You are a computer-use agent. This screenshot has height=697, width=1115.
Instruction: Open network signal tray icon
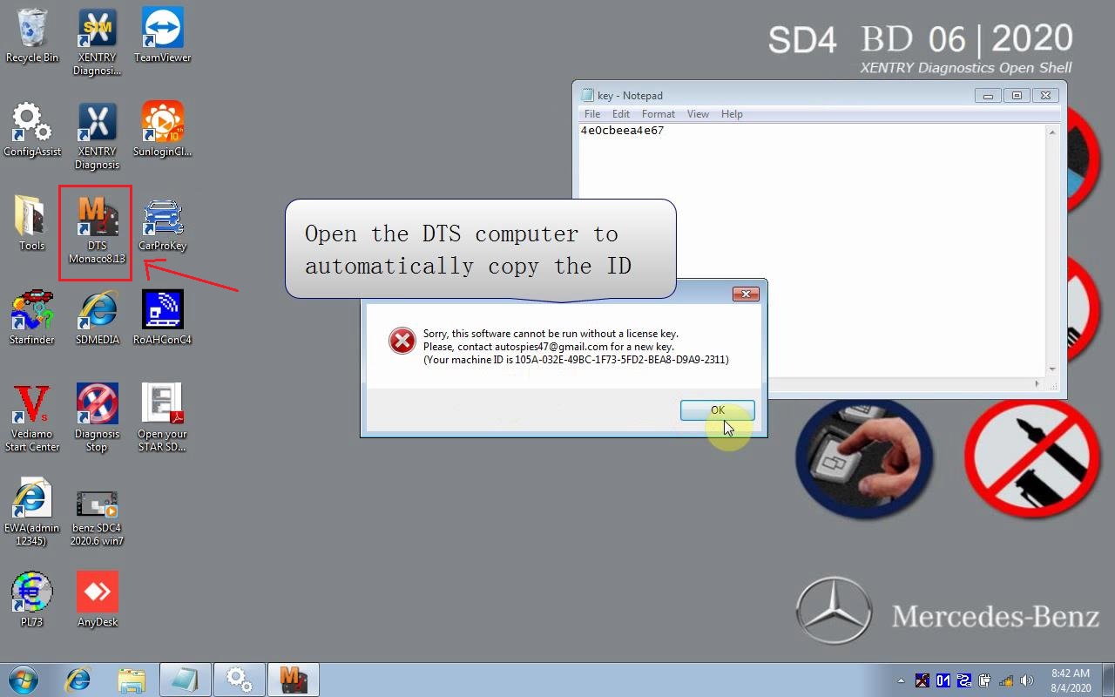click(x=1006, y=680)
